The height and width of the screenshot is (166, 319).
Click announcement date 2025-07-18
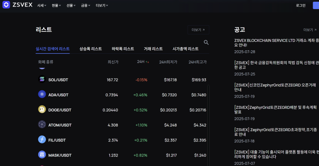244,141
